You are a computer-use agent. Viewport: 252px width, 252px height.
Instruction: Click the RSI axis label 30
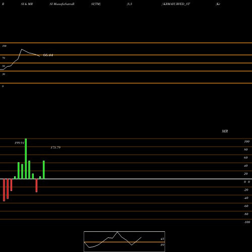click(x=4, y=74)
